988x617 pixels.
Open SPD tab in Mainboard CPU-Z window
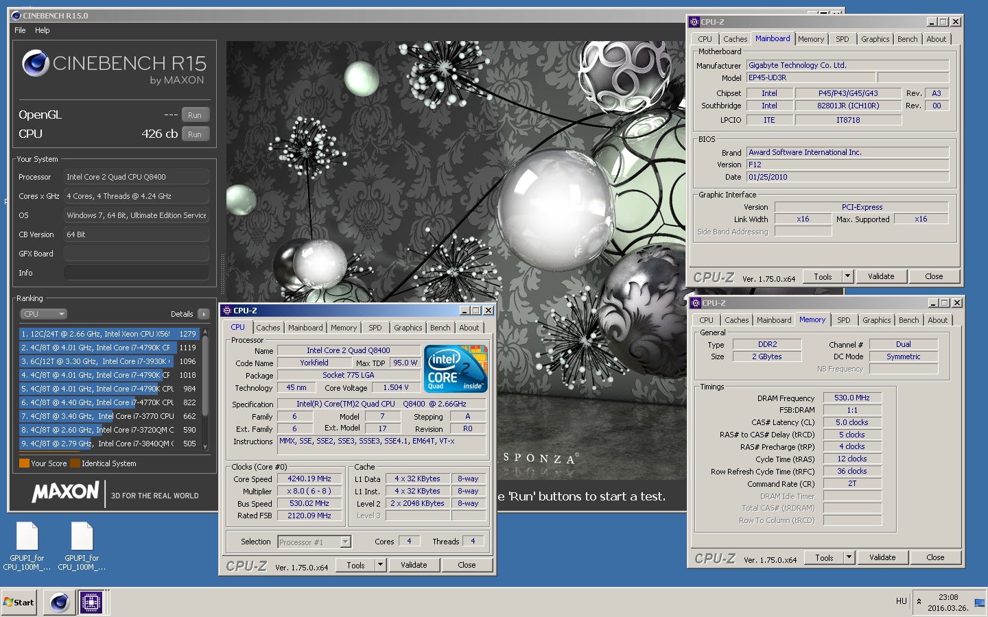tap(843, 39)
